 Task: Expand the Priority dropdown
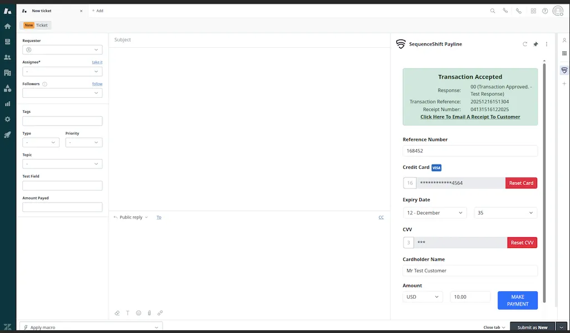pos(83,142)
